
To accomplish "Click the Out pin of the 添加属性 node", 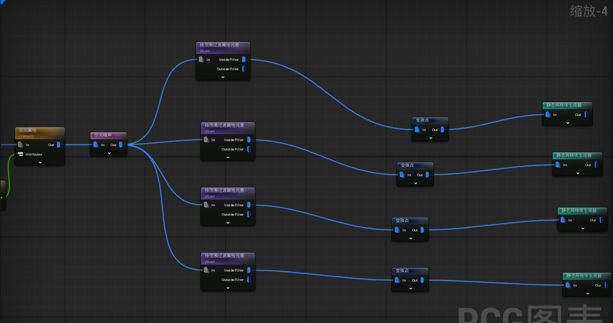I will pos(58,144).
